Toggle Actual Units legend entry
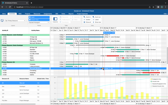The width and height of the screenshot is (168, 105). click(155, 82)
